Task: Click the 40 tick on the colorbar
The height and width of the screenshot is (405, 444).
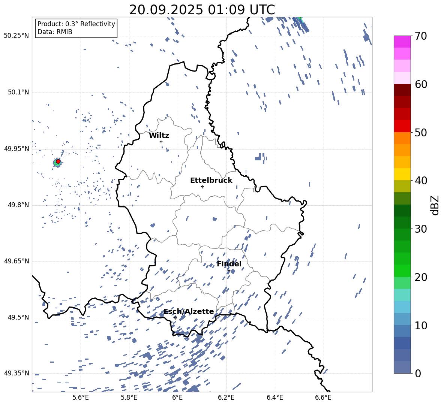Action: coord(421,181)
